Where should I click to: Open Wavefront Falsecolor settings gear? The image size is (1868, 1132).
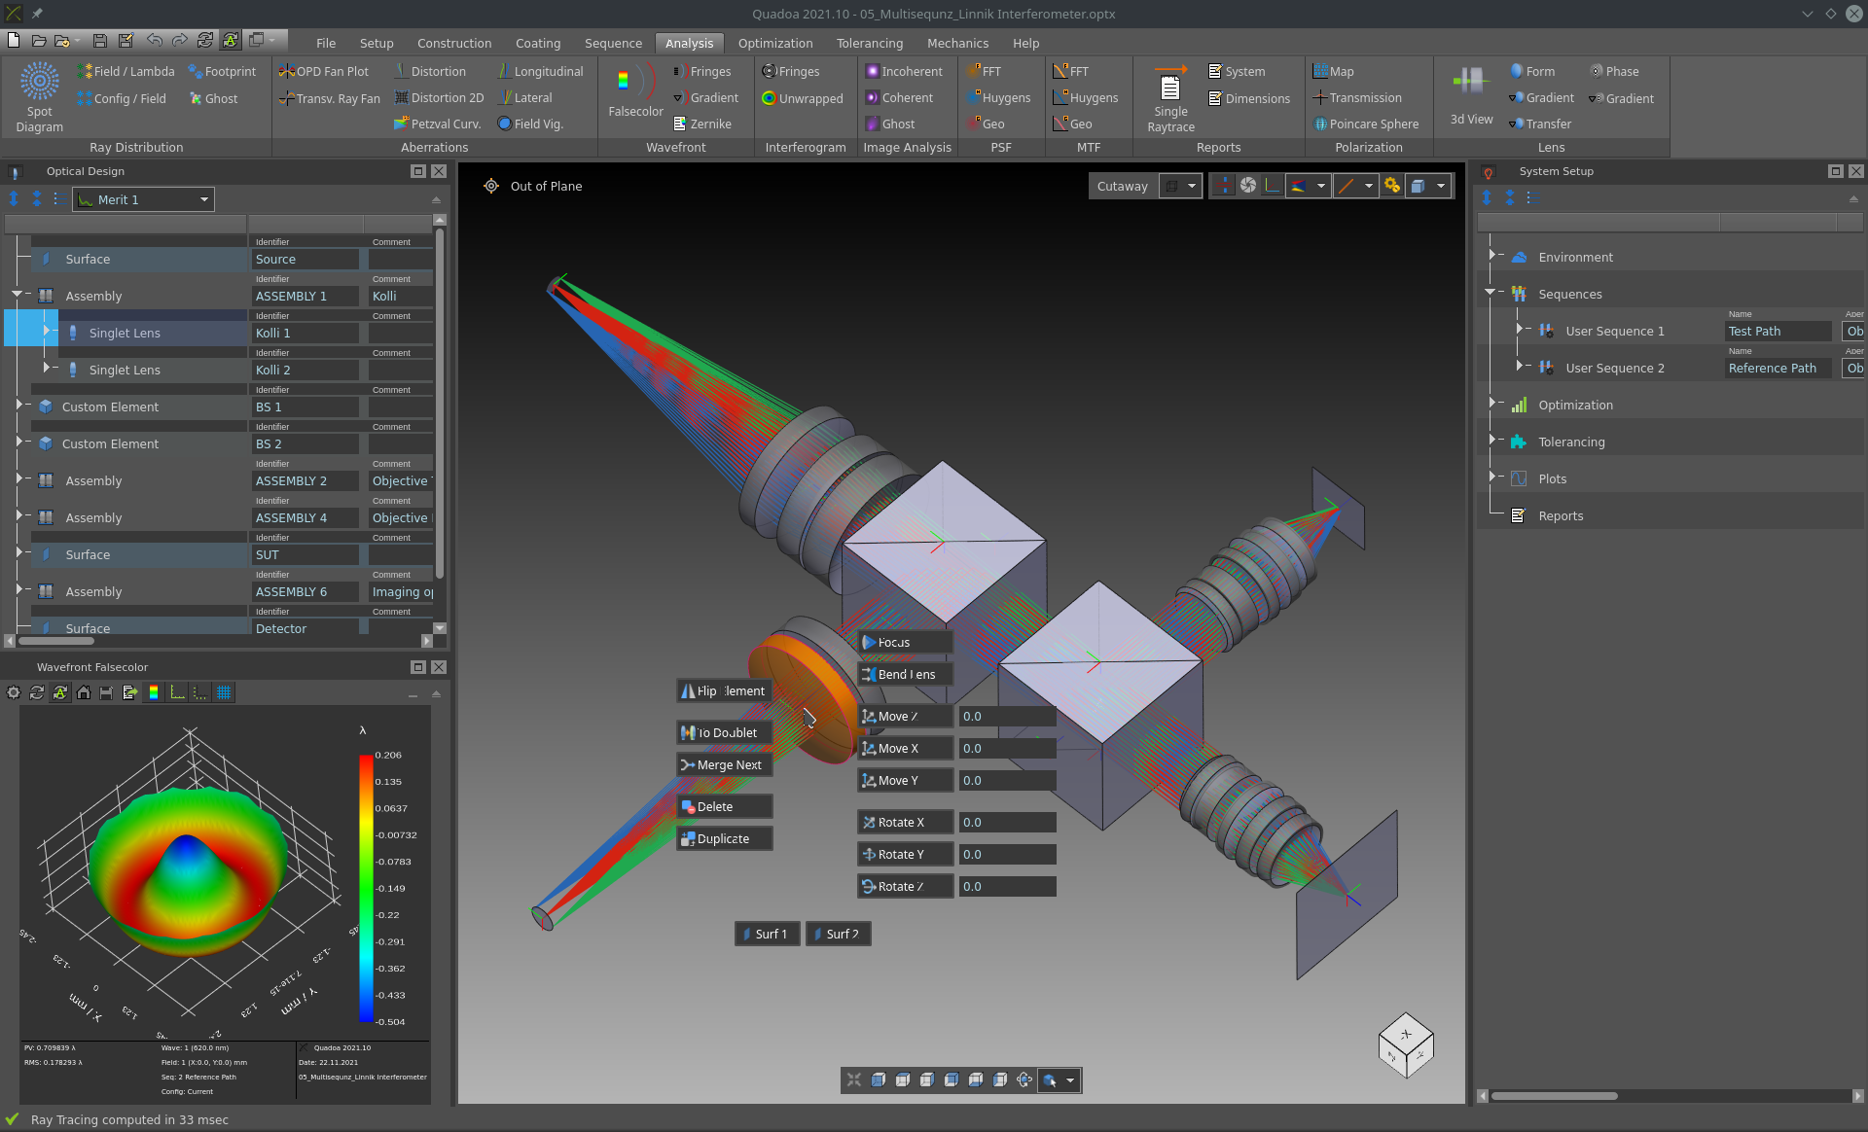(14, 692)
